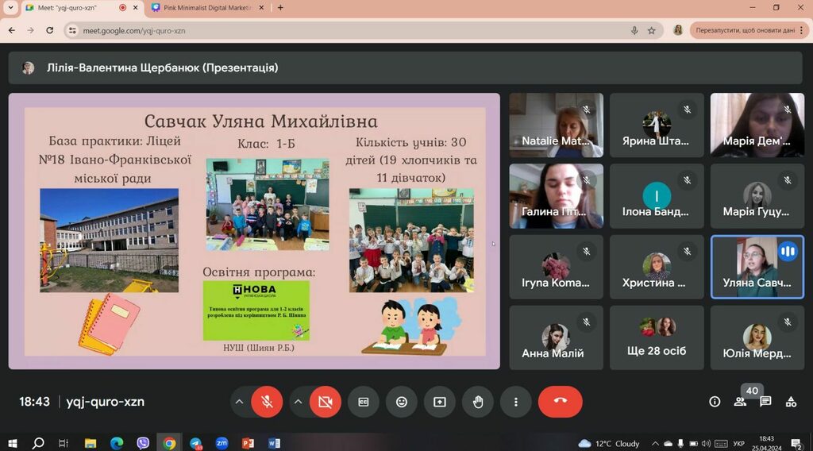The height and width of the screenshot is (451, 813).
Task: Select Natalie Mat... participant tile
Action: coord(556,125)
